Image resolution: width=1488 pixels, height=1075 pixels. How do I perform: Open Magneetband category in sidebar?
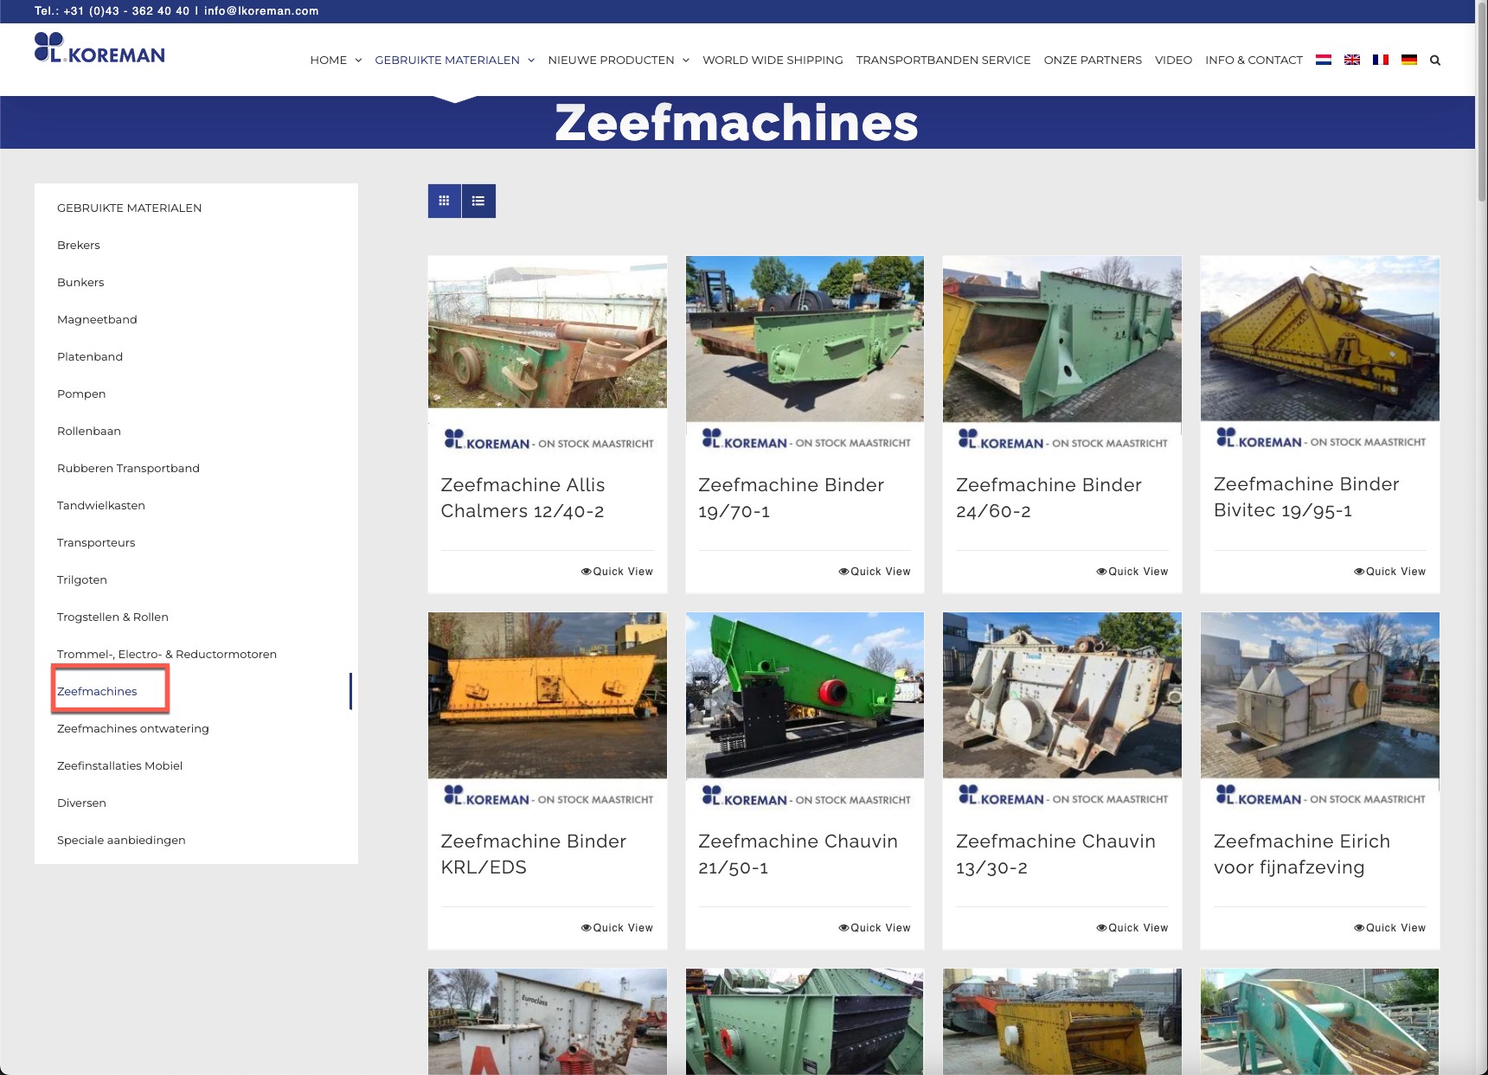click(97, 319)
